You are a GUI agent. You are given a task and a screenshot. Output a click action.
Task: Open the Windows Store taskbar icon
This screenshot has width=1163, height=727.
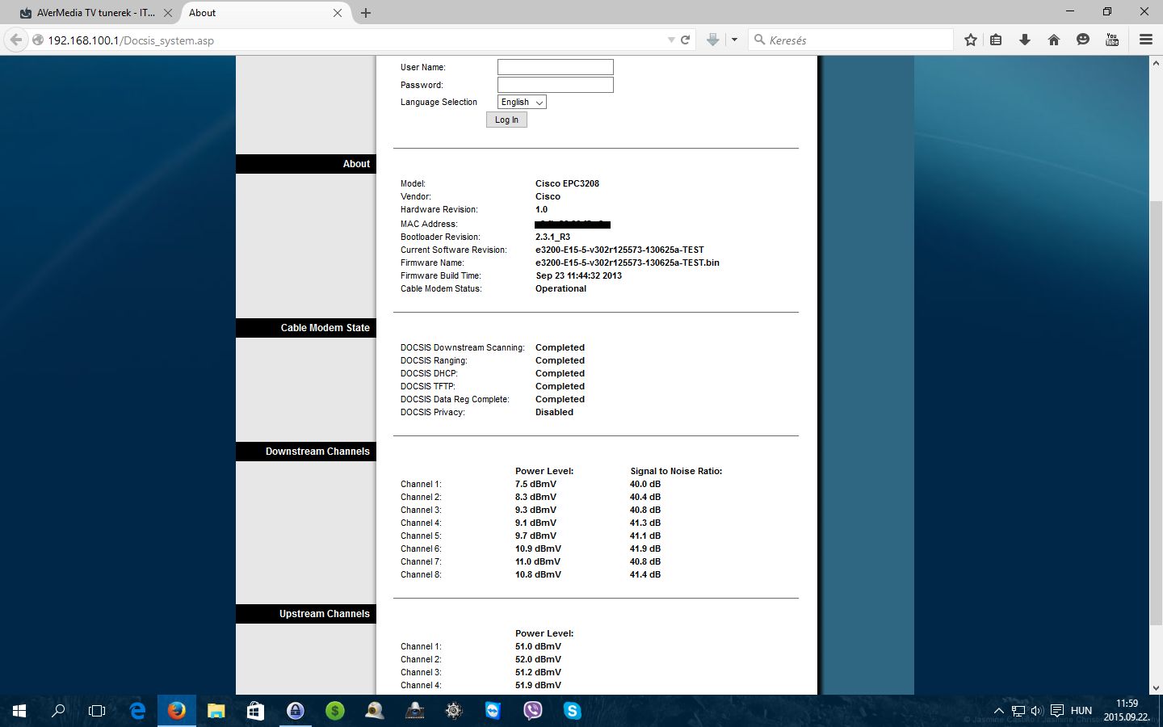click(x=255, y=711)
